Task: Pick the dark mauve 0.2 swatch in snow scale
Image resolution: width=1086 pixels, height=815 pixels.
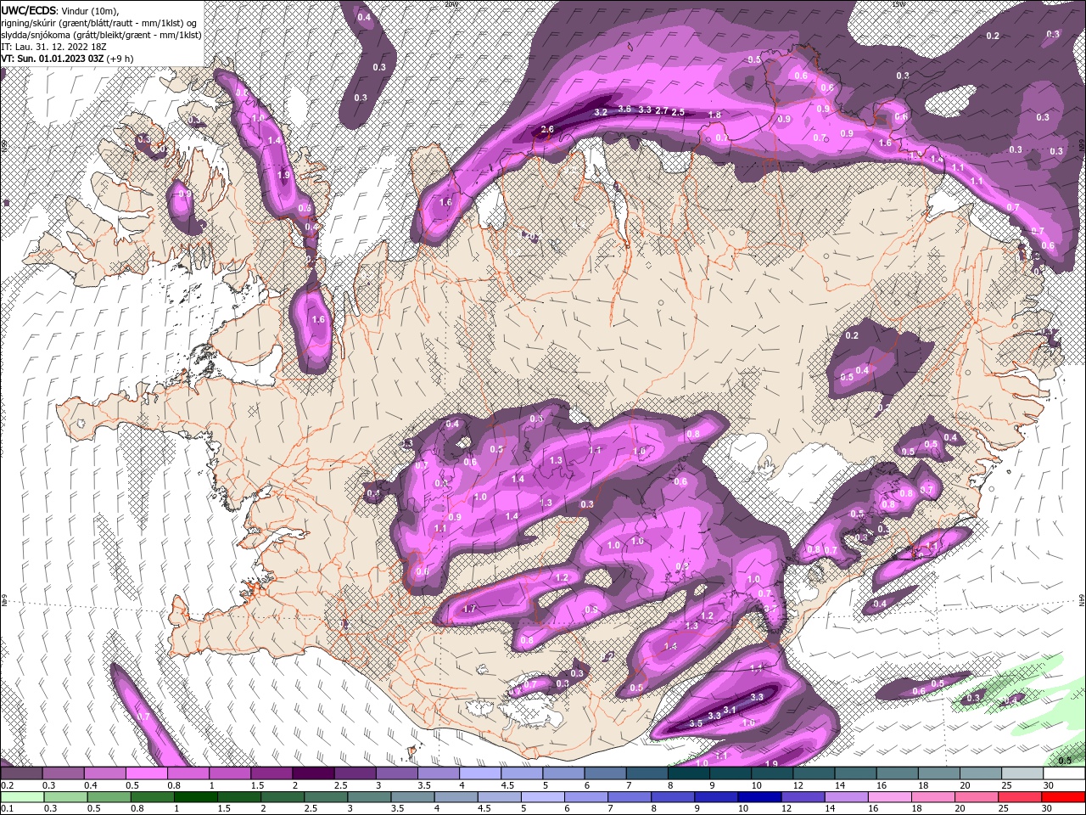Action: [21, 773]
